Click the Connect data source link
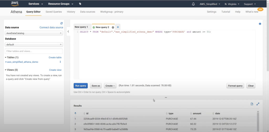This screenshot has height=132, width=269. (51, 28)
